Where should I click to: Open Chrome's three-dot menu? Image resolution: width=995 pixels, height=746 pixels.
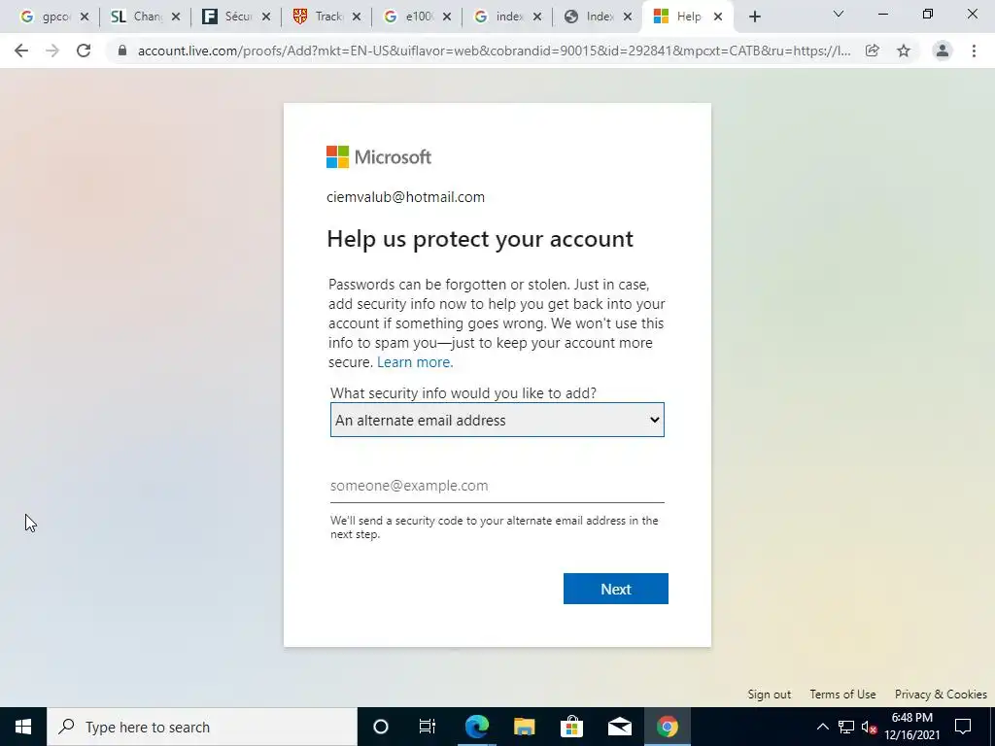[x=974, y=51]
